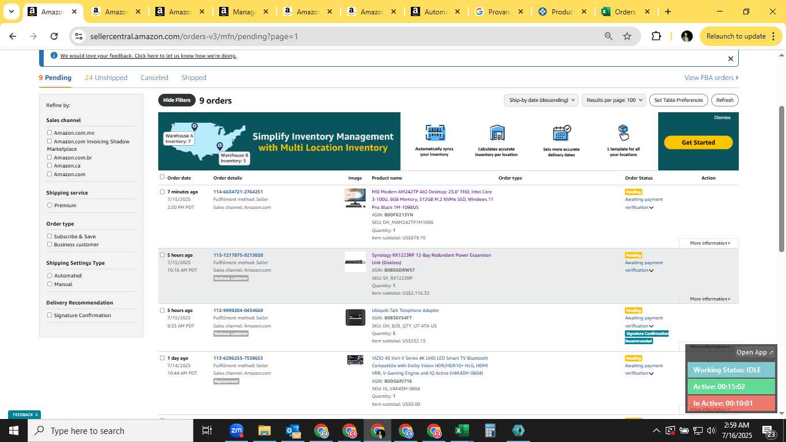Open order link 113-1217875-0213020

238,255
